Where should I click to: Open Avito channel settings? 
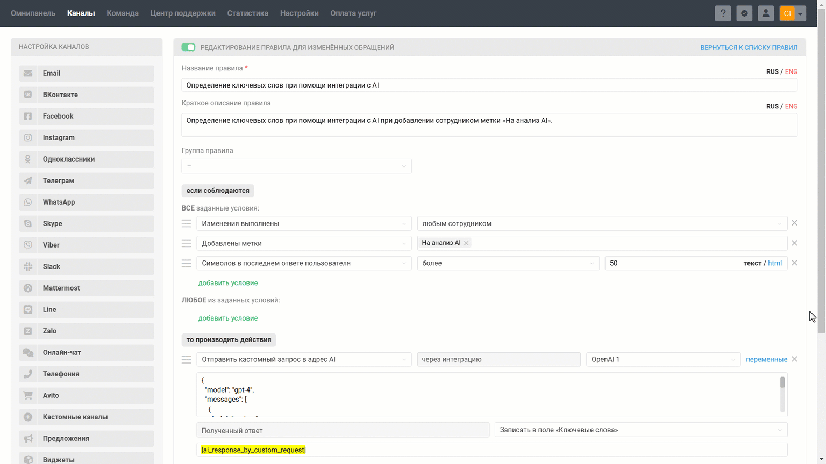click(x=87, y=395)
